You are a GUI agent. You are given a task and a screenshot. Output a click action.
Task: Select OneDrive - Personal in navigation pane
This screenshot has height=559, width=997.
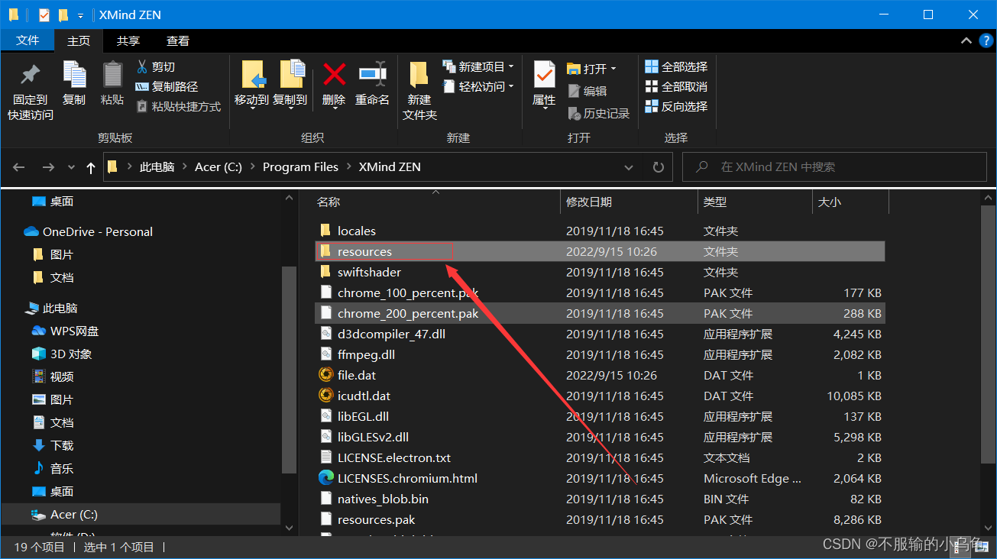point(98,231)
